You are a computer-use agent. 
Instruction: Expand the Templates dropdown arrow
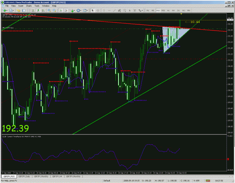coord(87,11)
